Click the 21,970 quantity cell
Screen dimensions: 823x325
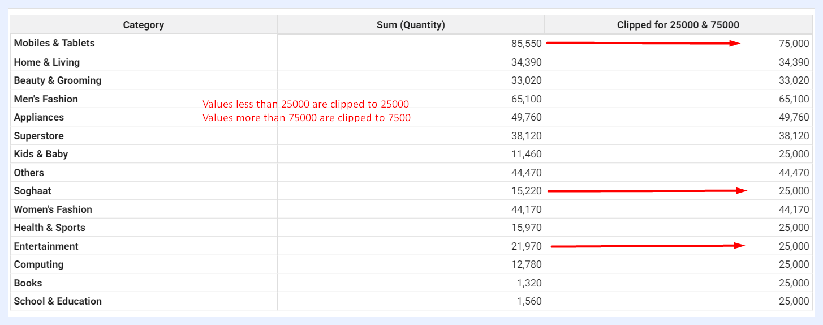(526, 246)
